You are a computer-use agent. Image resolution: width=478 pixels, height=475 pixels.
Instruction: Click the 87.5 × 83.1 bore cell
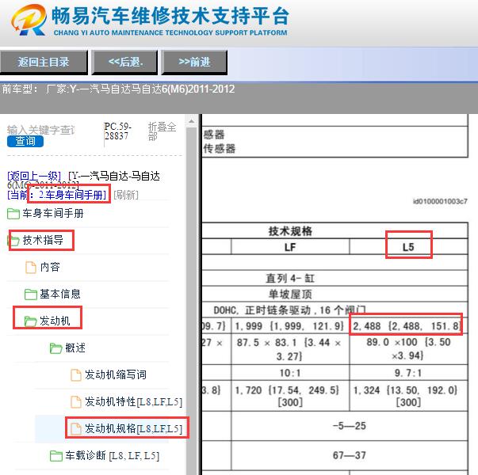tap(289, 349)
